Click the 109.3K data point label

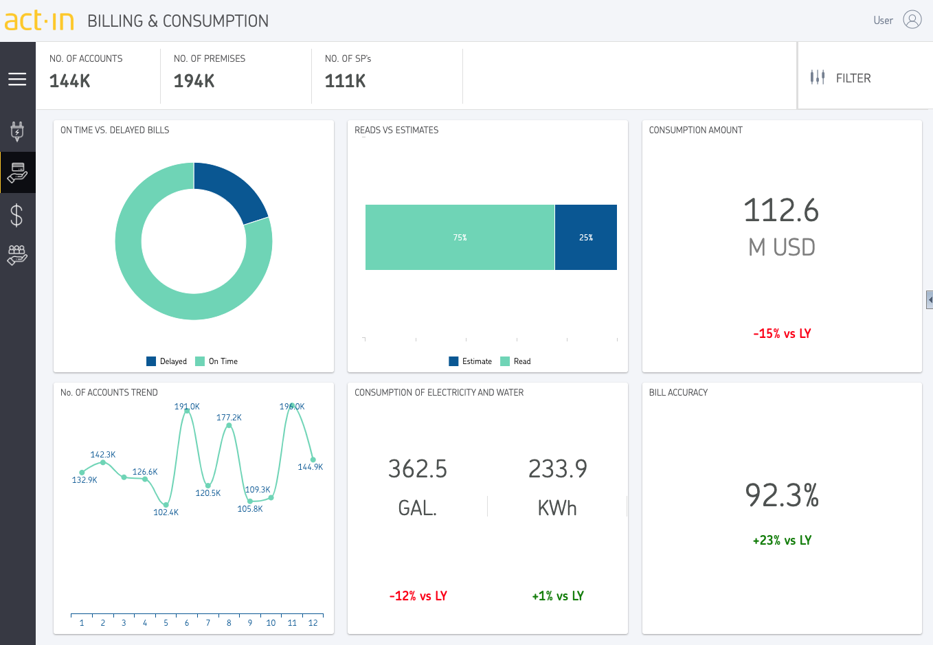(258, 490)
